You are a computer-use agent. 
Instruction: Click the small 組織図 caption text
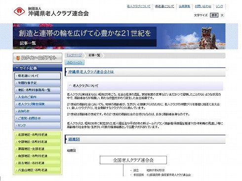point(71,150)
